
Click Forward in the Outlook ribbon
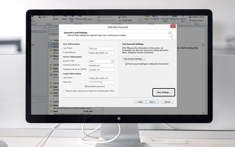79,18
